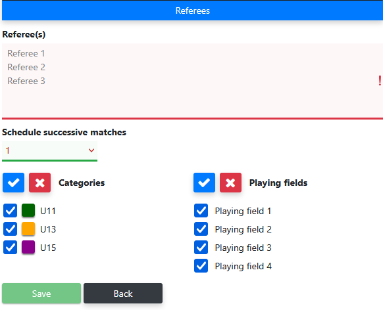Viewport: 383px width, 310px height.
Task: Click the U11 category label
Action: pyautogui.click(x=48, y=211)
